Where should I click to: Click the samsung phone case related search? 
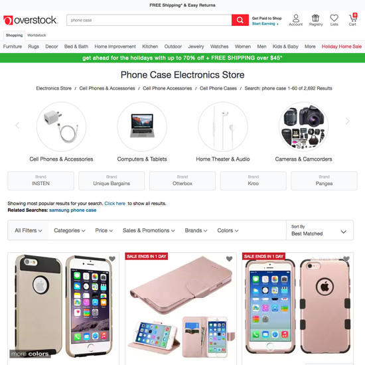pyautogui.click(x=72, y=210)
